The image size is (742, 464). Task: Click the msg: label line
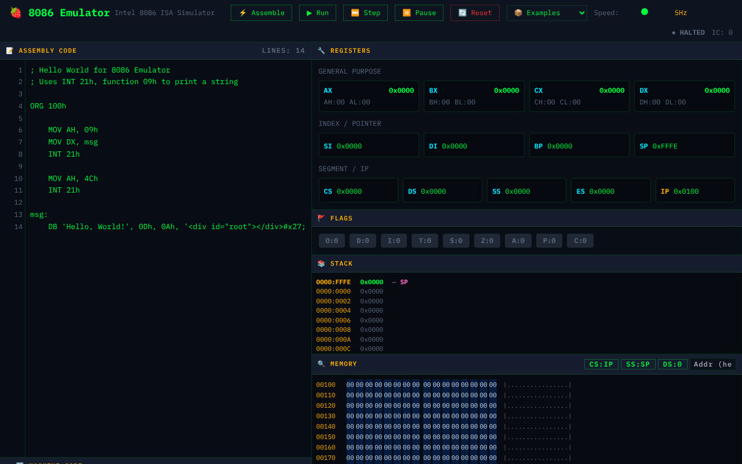tap(39, 215)
